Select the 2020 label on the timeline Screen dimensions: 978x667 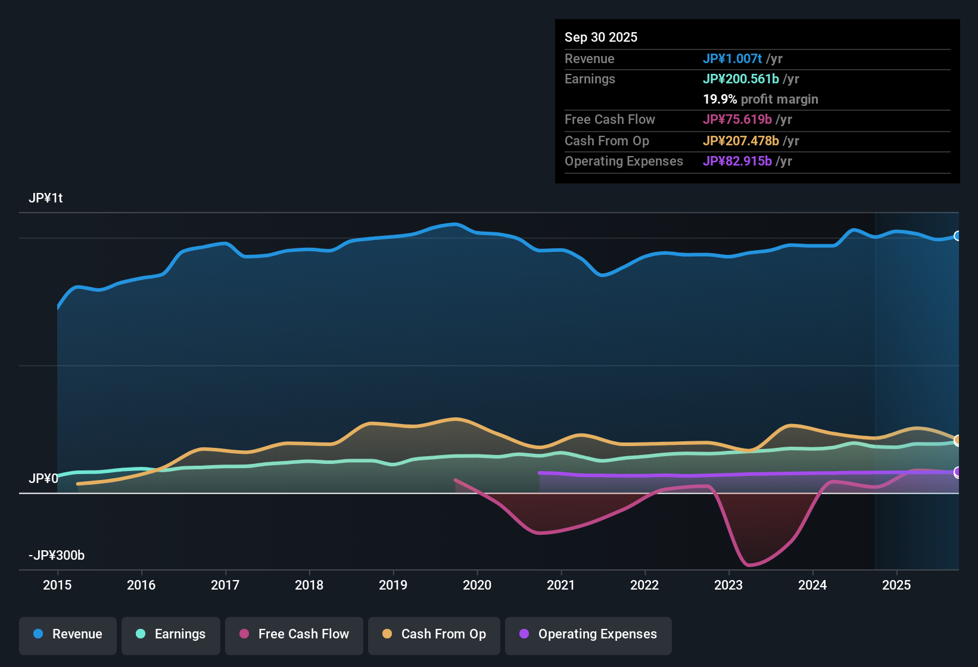click(x=477, y=585)
